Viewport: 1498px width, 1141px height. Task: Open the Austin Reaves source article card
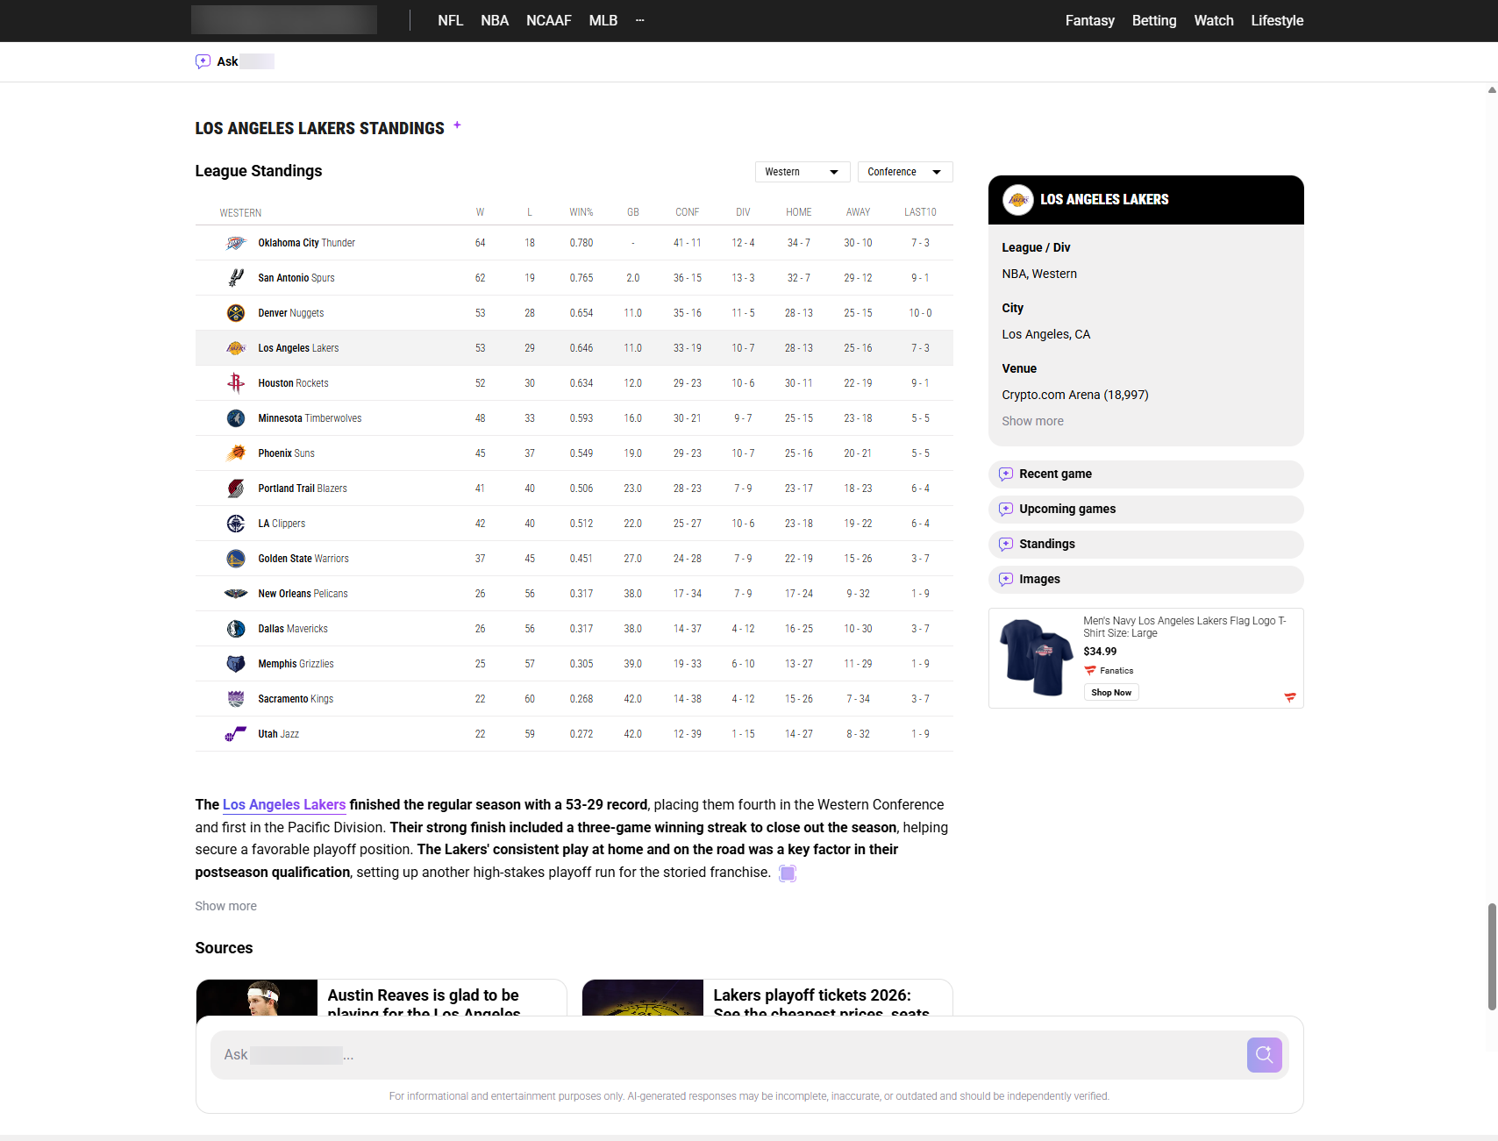pos(381,998)
